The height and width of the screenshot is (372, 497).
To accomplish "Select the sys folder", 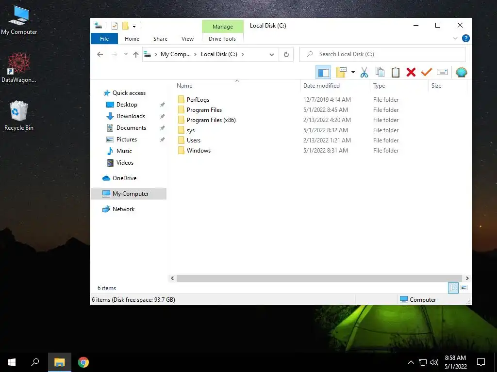I will click(x=190, y=130).
